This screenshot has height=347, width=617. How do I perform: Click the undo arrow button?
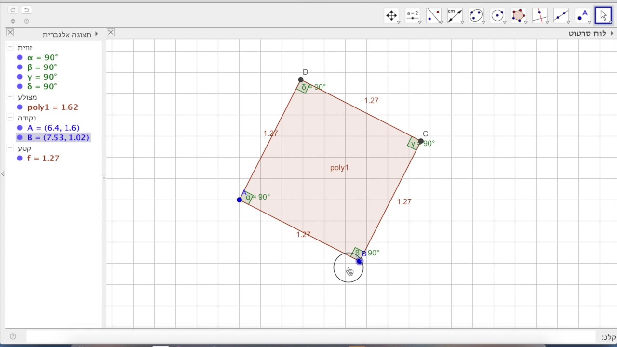point(27,10)
